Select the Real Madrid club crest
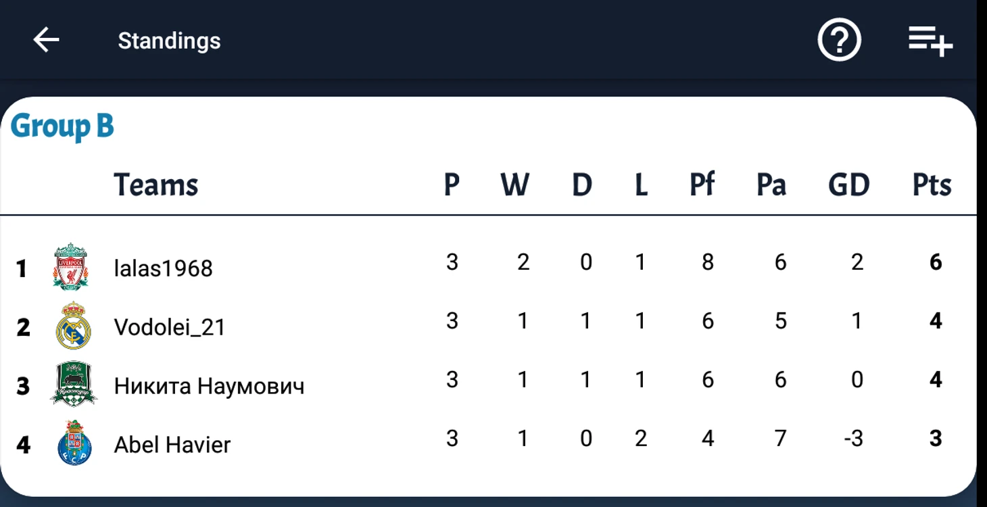 point(73,326)
